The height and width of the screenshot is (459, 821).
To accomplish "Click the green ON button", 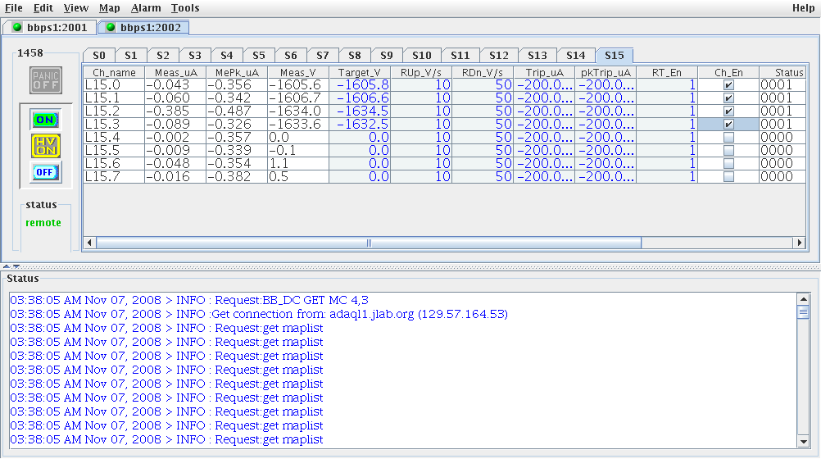I will [46, 120].
